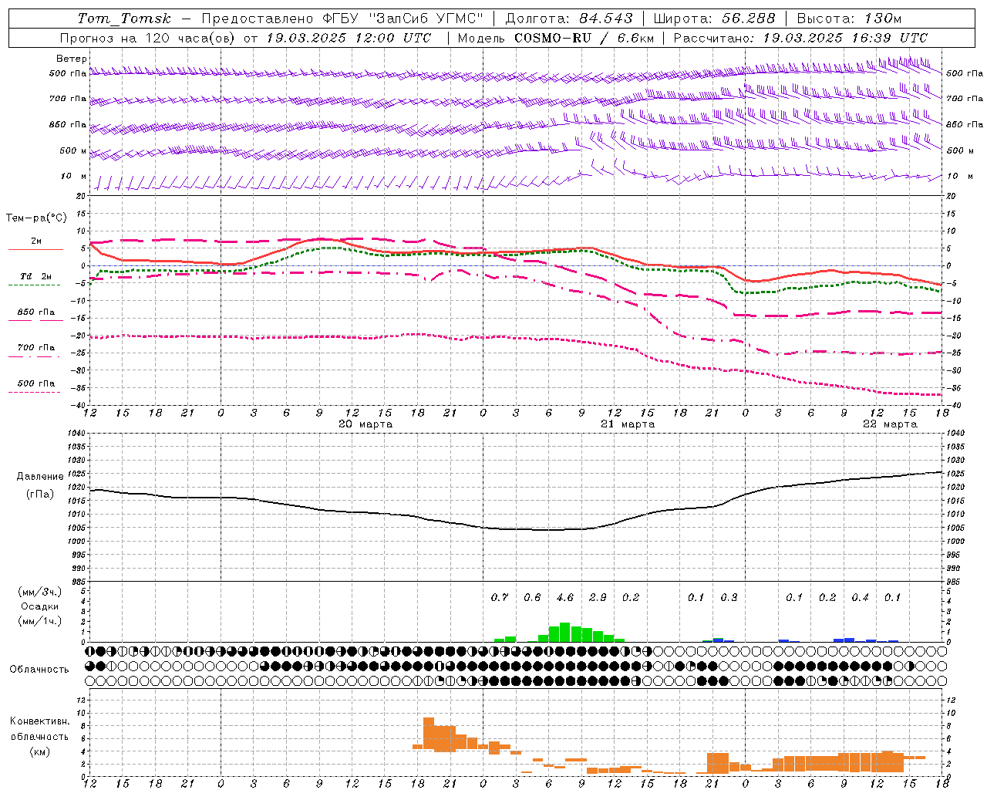The image size is (987, 790).
Task: Select the forecast start time 19.03.2025 12:00 UTC
Action: click(x=349, y=38)
